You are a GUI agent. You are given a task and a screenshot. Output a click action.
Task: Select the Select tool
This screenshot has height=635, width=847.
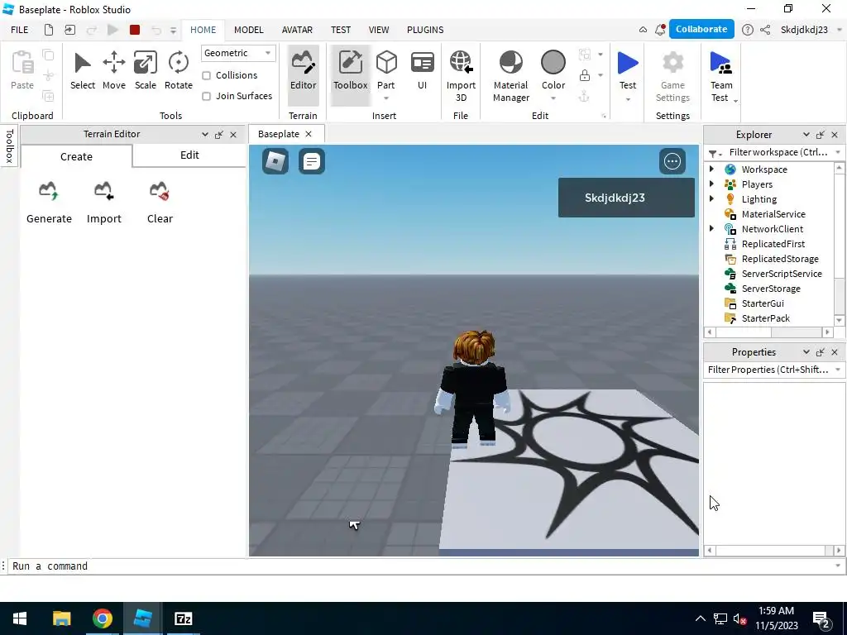point(82,70)
